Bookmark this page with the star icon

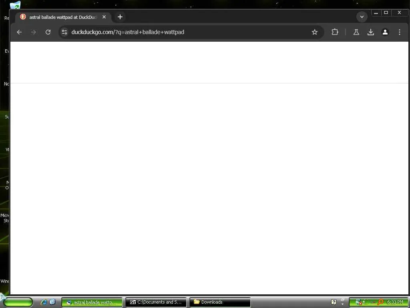[x=315, y=32]
